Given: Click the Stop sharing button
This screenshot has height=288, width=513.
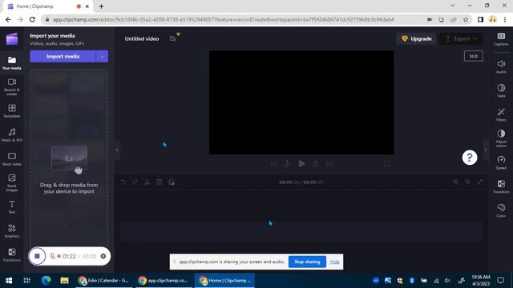Looking at the screenshot, I should tap(307, 262).
